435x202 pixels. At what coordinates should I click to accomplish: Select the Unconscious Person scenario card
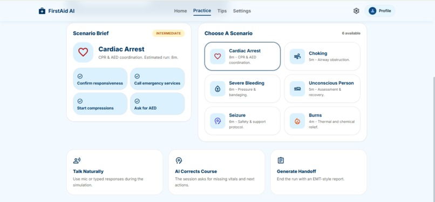[322, 89]
